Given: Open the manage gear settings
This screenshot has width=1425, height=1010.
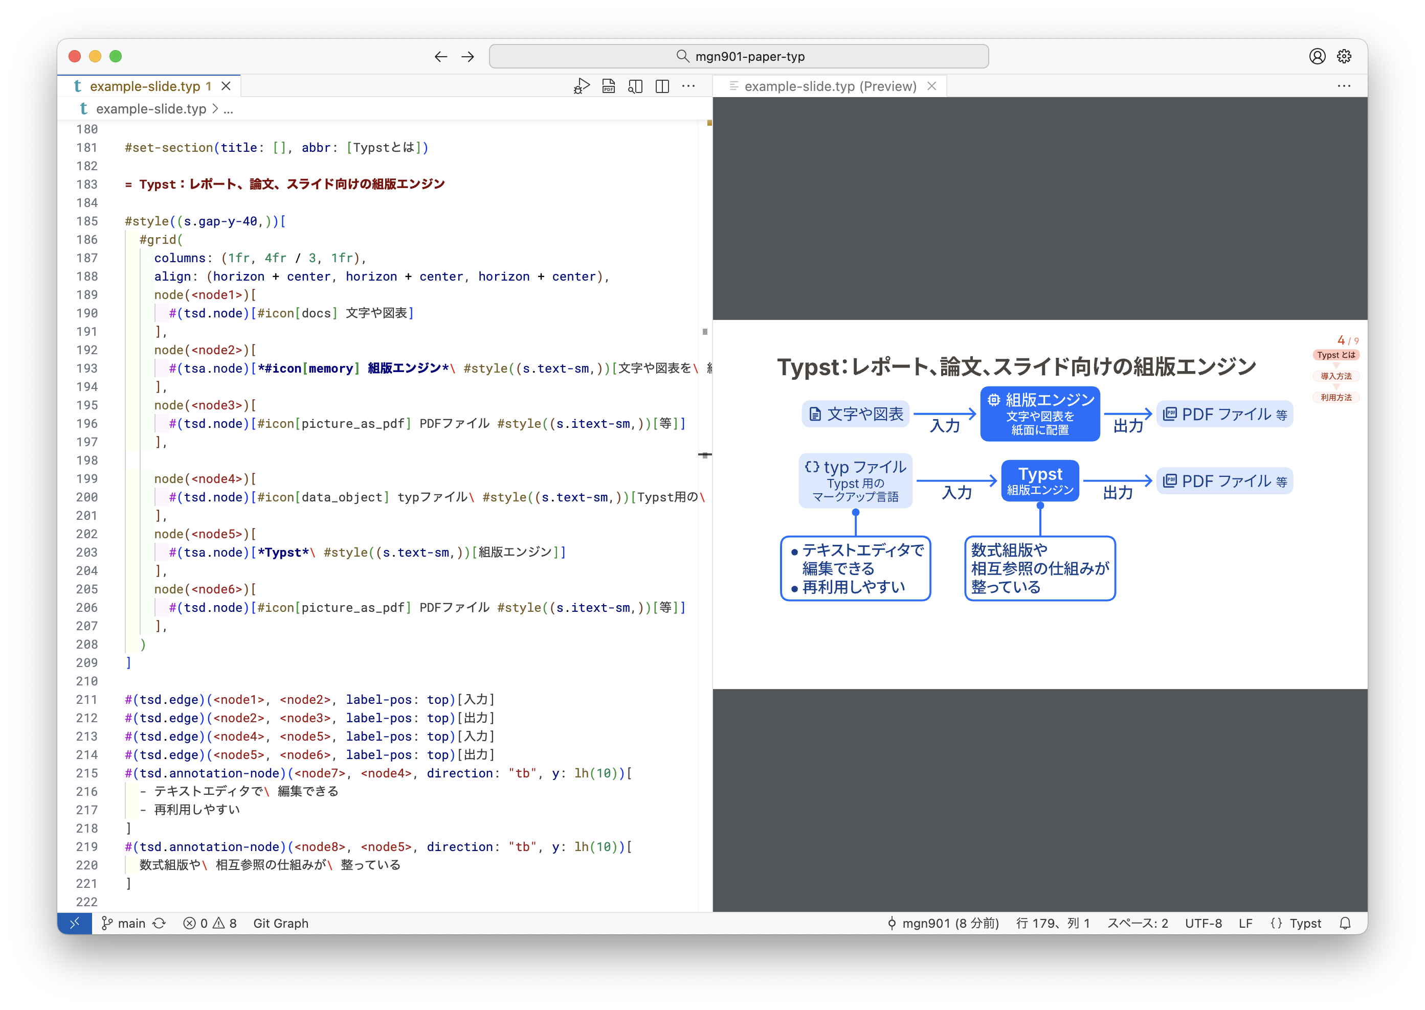Looking at the screenshot, I should [1344, 57].
